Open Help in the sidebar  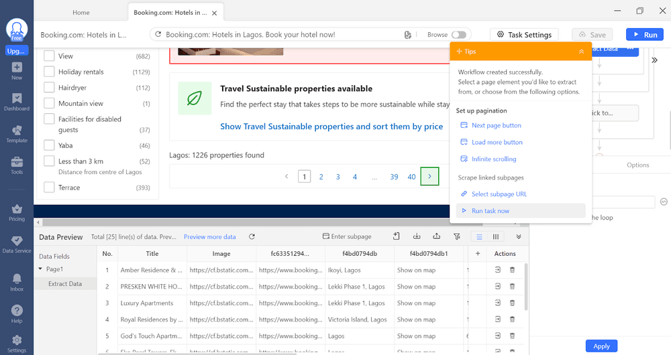coord(17,314)
